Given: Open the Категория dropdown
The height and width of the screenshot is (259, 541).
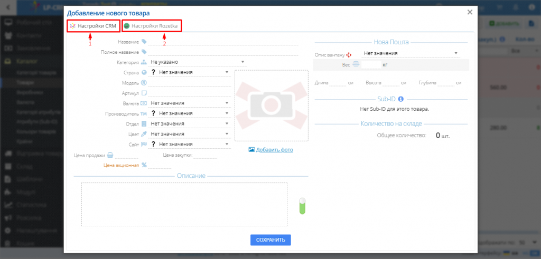Looking at the screenshot, I should (x=198, y=62).
